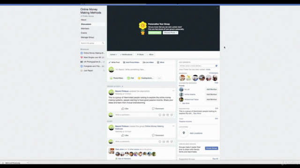Image resolution: width=300 pixels, height=168 pixels.
Task: Click the Feeling/Activity composer button
Action: [x=146, y=78]
